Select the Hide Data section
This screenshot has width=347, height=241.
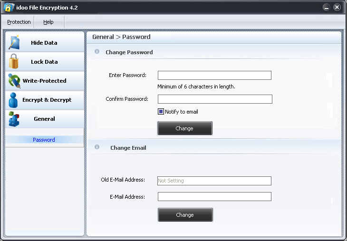tap(45, 42)
